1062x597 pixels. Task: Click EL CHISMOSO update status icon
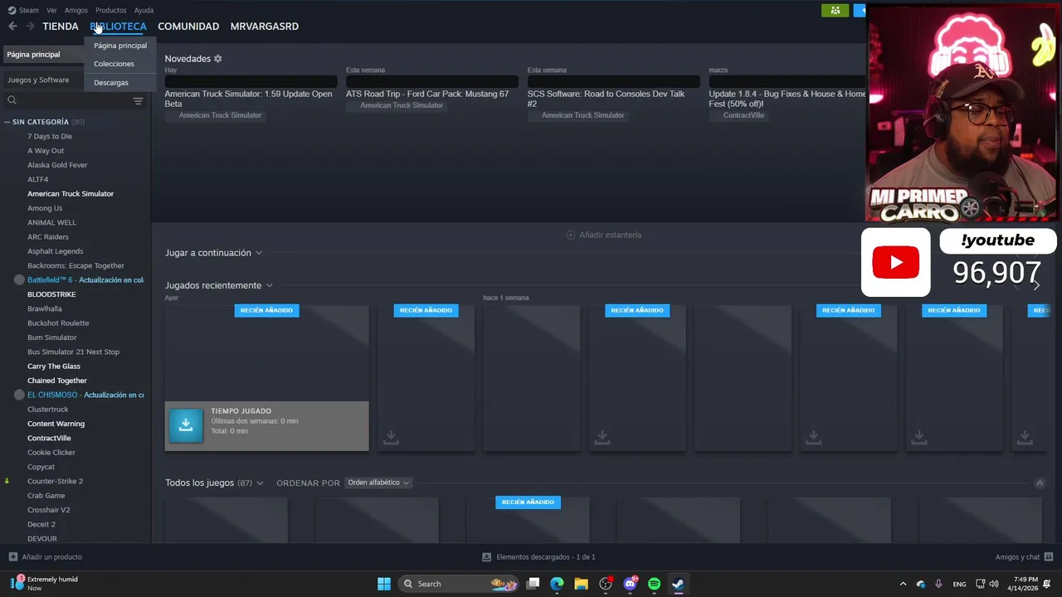tap(19, 396)
